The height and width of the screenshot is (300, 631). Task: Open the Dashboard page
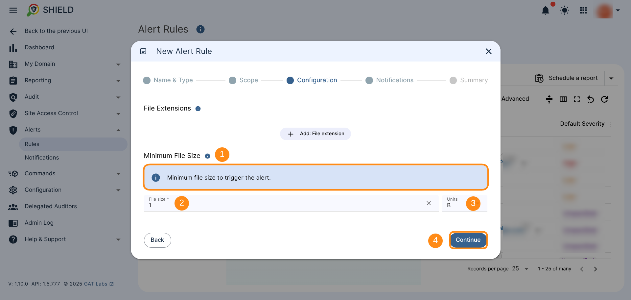[x=39, y=47]
